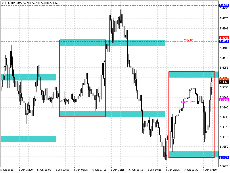Click the cyan band at the right red box's top
This screenshot has height=173, width=230.
(x=191, y=74)
